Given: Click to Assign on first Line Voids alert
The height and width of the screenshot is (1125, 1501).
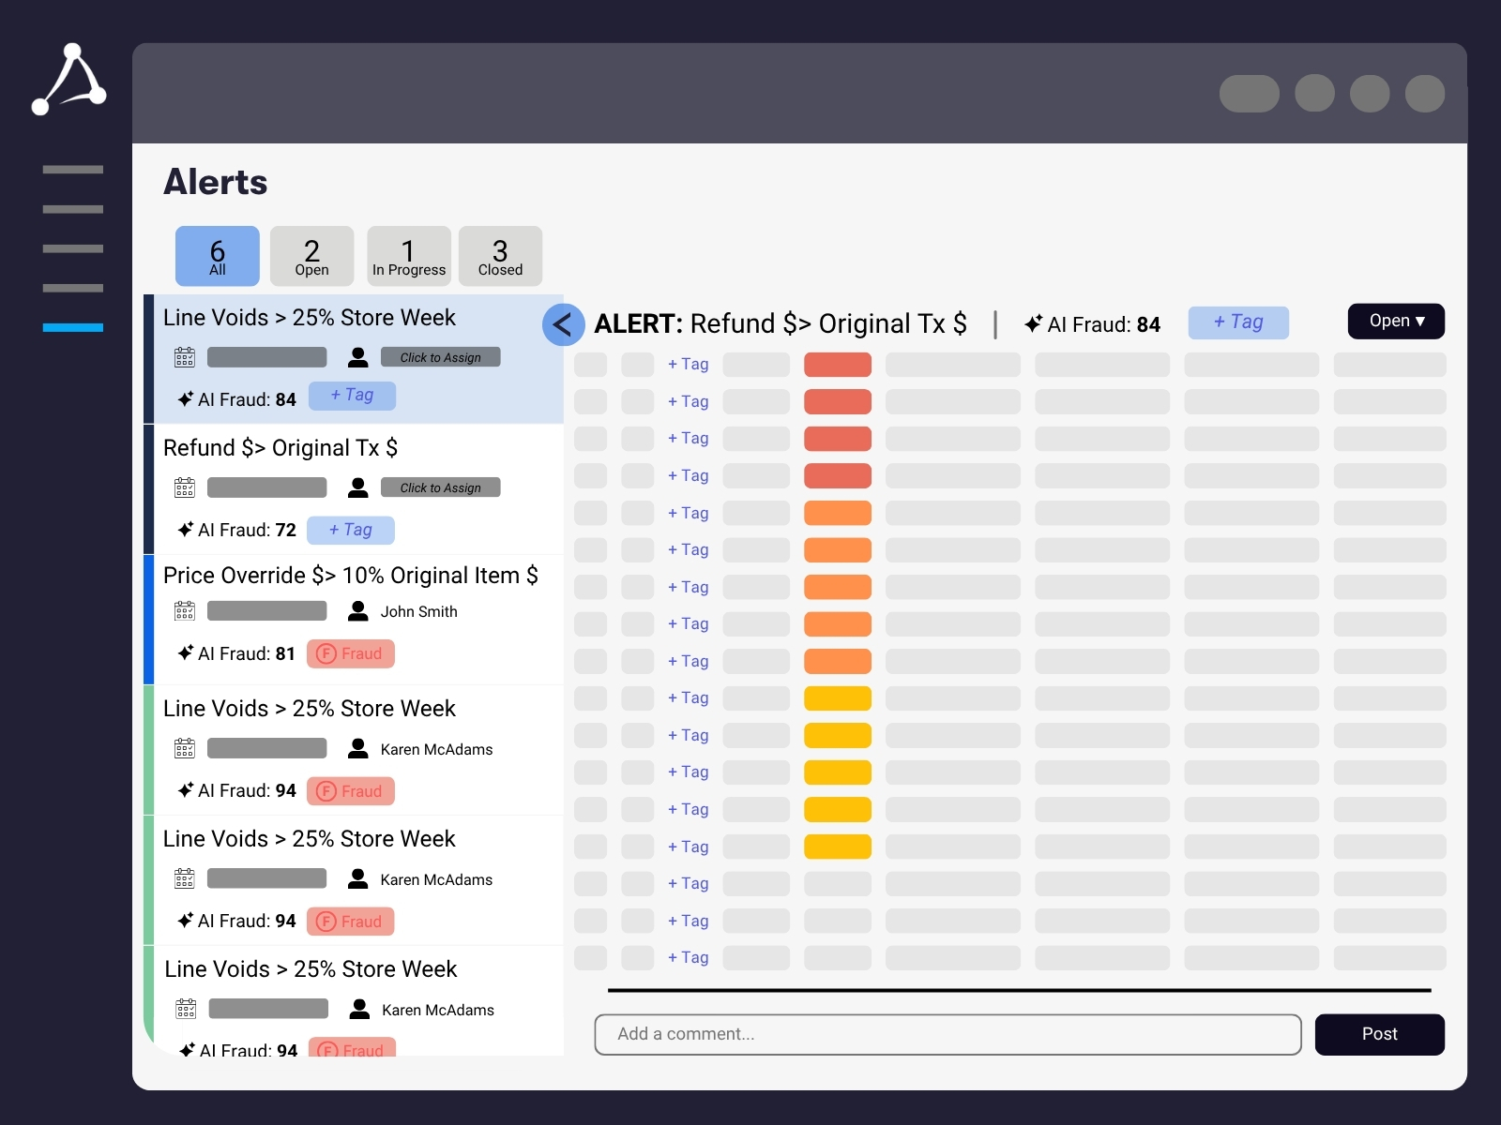Looking at the screenshot, I should coord(440,357).
